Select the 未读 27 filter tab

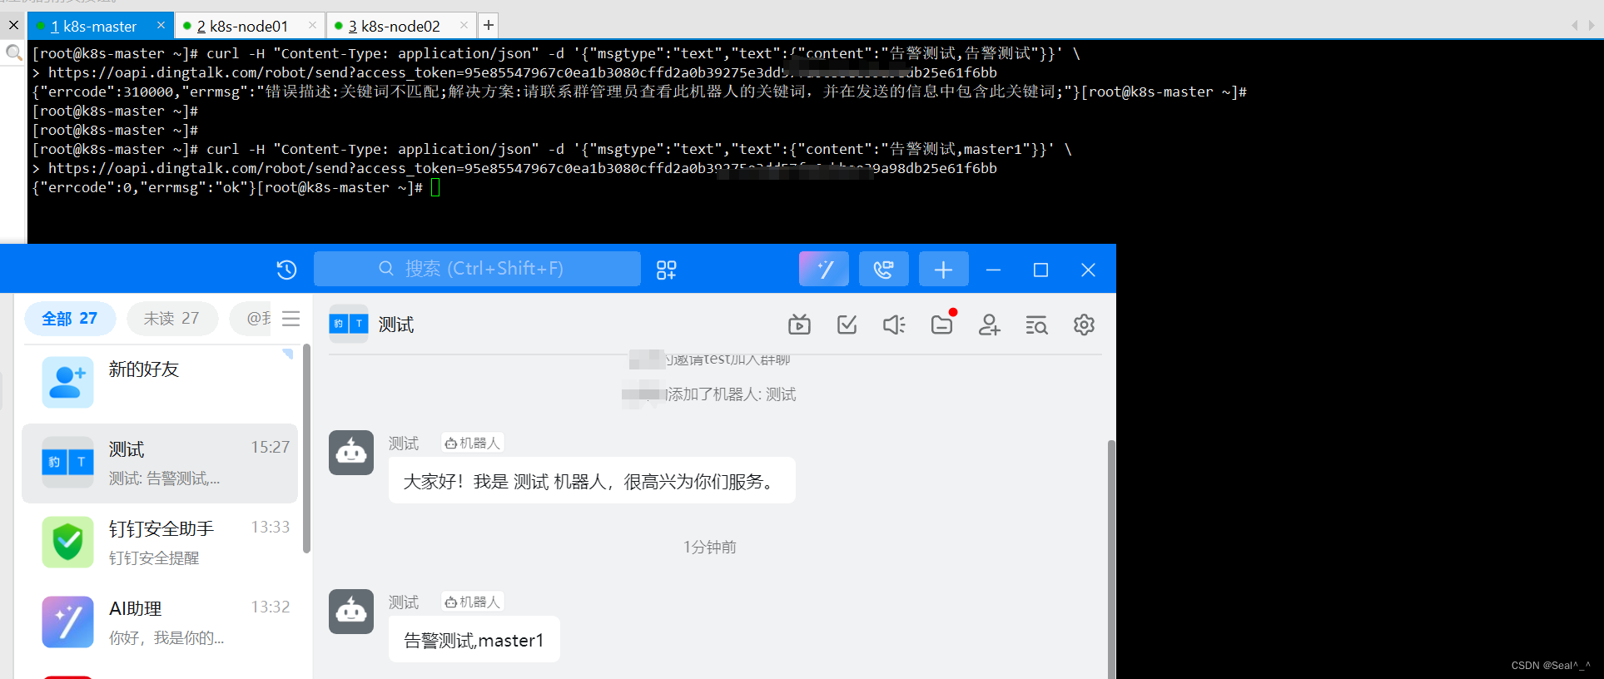[171, 319]
